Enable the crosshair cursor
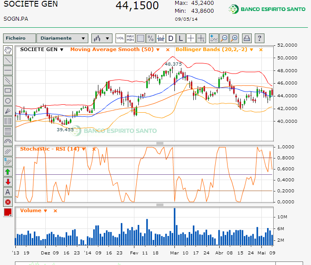Viewport: 311px width, 265px height. pyautogui.click(x=191, y=38)
